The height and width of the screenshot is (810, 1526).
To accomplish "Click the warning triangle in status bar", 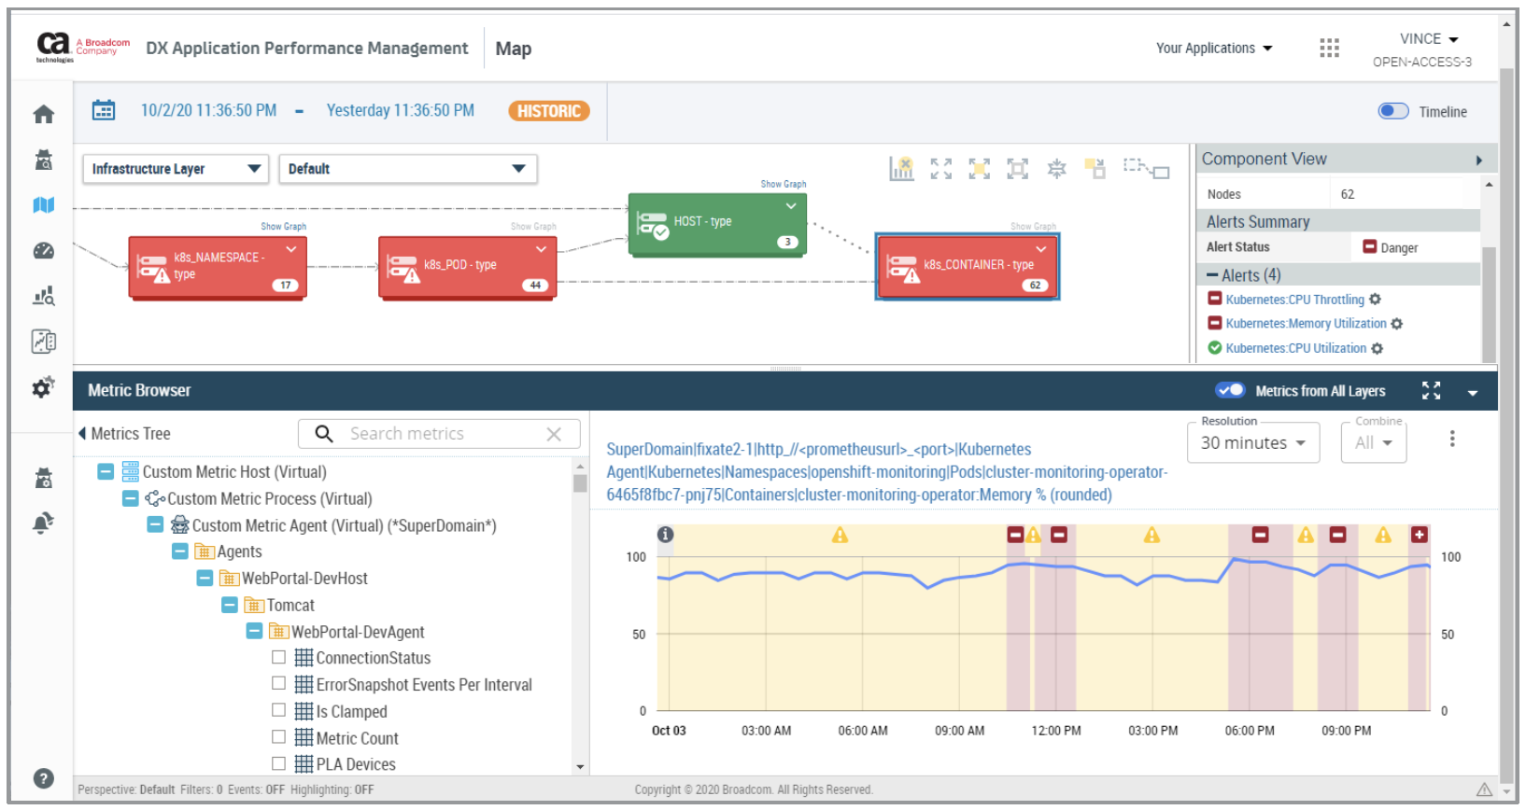I will [1484, 789].
